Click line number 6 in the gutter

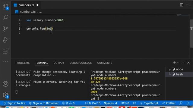(x=19, y=29)
